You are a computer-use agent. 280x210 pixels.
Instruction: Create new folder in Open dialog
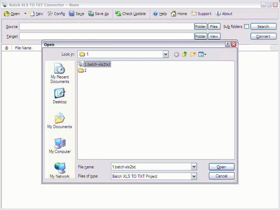click(x=193, y=54)
